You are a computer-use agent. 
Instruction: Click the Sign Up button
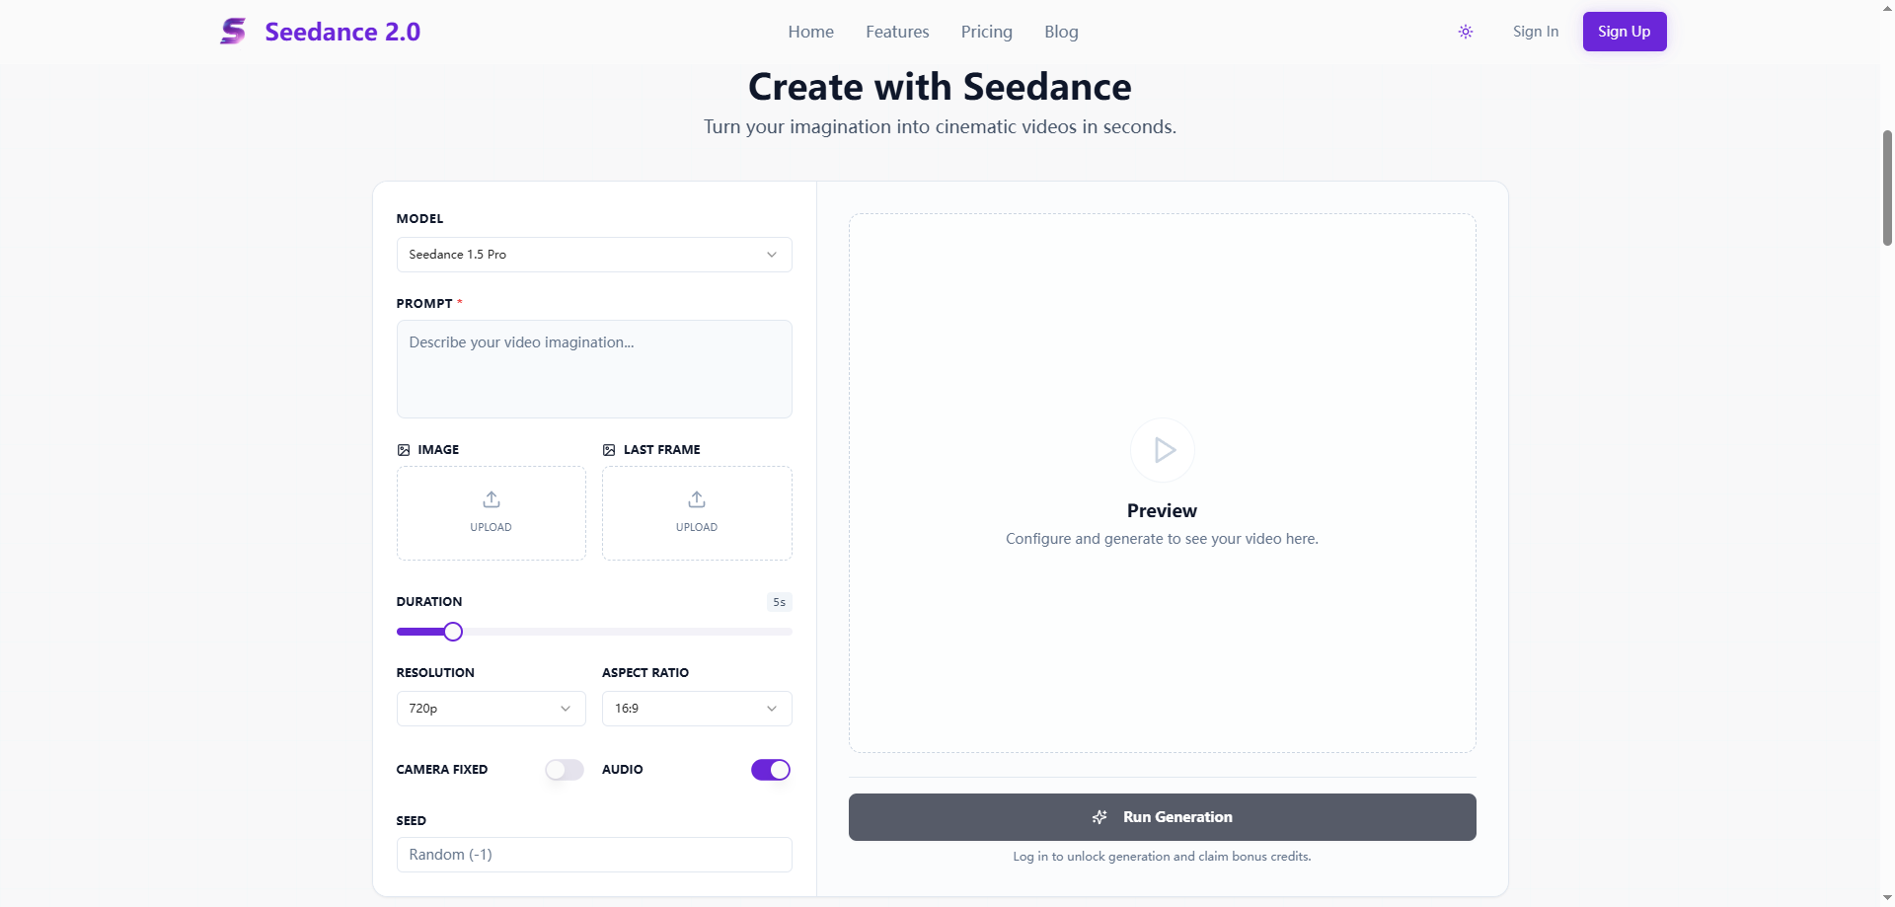pos(1625,32)
